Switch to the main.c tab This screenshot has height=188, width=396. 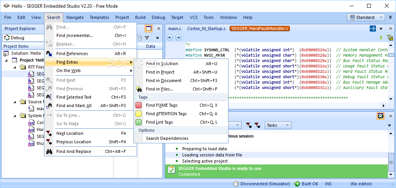(175, 29)
